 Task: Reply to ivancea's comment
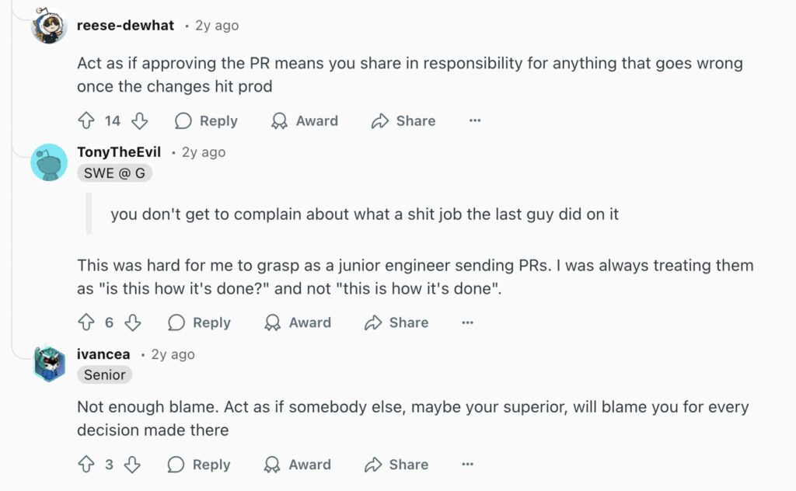(200, 465)
